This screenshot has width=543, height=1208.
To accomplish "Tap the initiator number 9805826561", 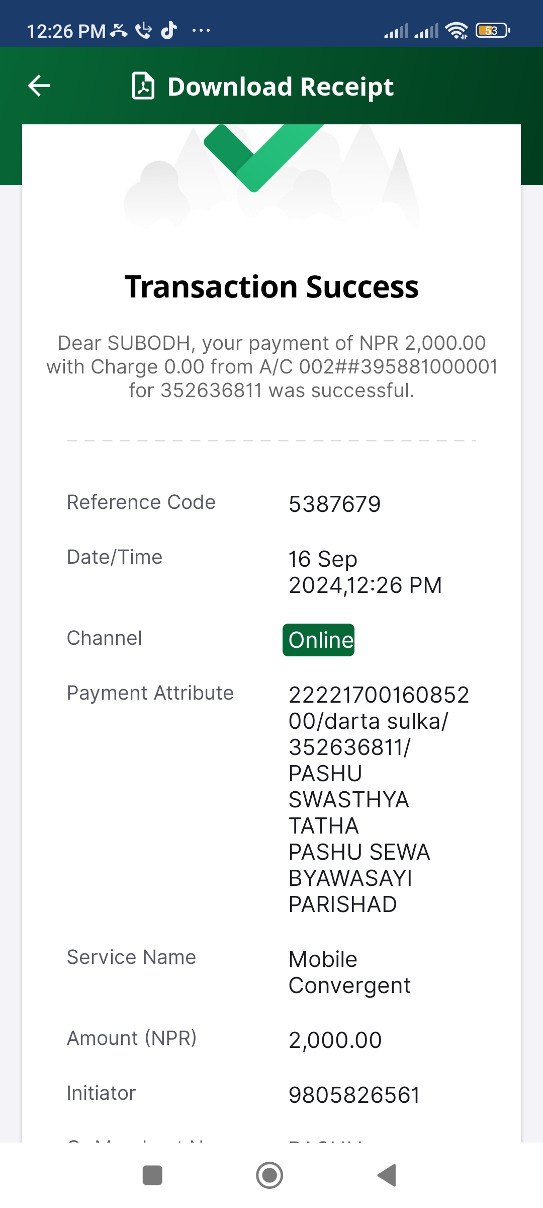I will click(x=354, y=1095).
